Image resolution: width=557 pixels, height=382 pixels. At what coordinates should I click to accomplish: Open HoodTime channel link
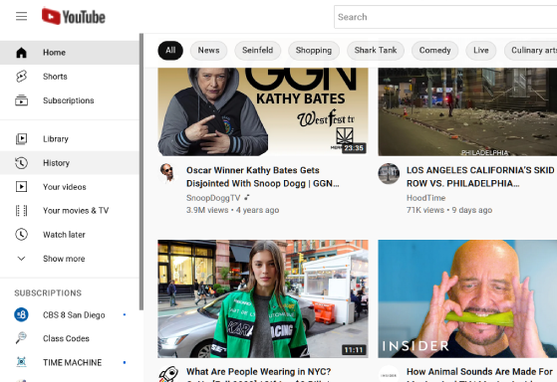(x=425, y=198)
